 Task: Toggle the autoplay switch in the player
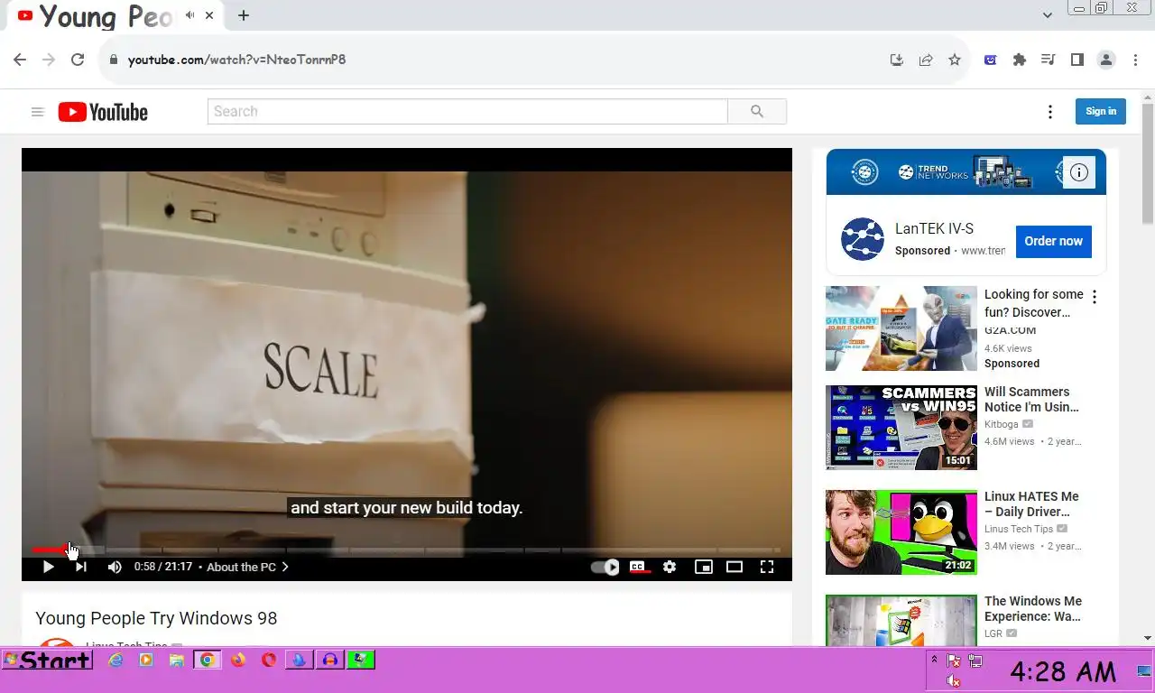(605, 567)
